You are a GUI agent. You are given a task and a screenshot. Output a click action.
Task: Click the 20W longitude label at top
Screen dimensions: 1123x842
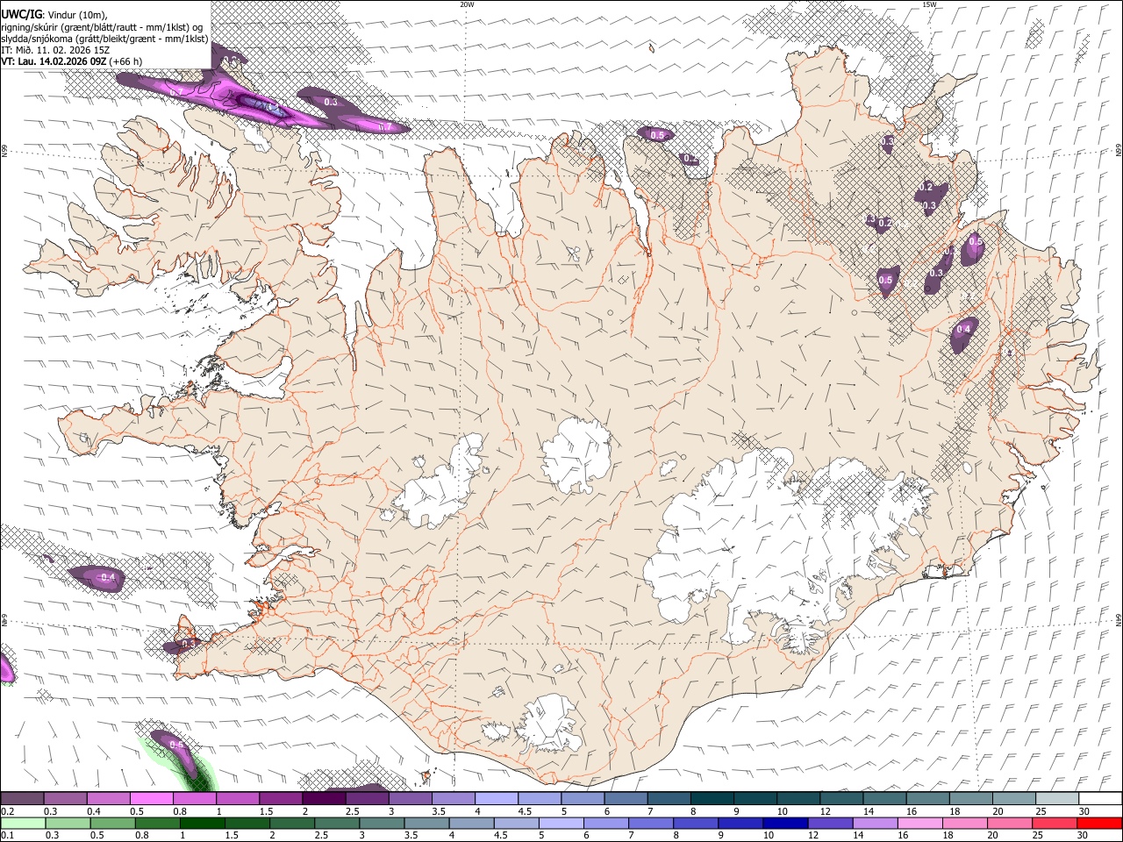point(467,4)
